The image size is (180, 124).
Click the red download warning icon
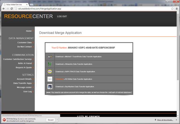click(4, 120)
